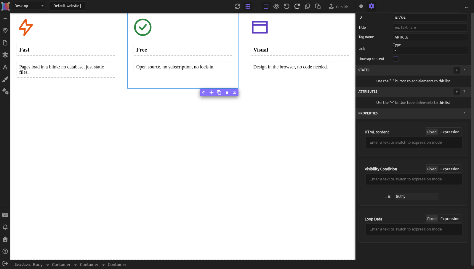The image size is (474, 269).
Task: Click the undo icon
Action: [286, 6]
